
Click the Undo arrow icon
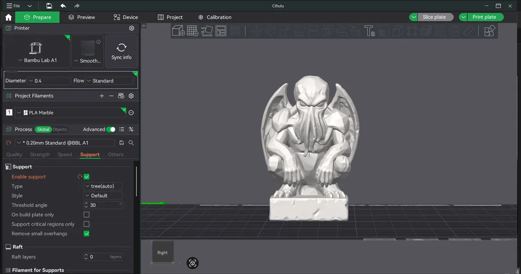click(62, 6)
